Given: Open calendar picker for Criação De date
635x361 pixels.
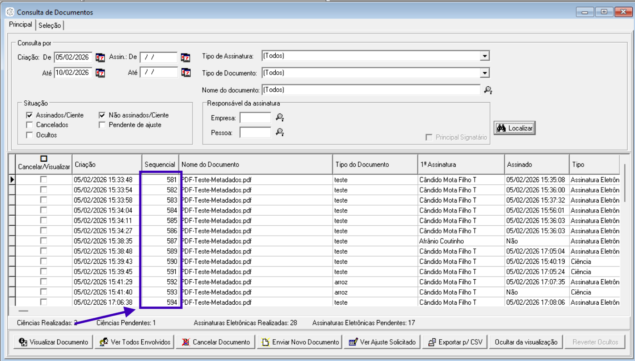Looking at the screenshot, I should coord(100,58).
